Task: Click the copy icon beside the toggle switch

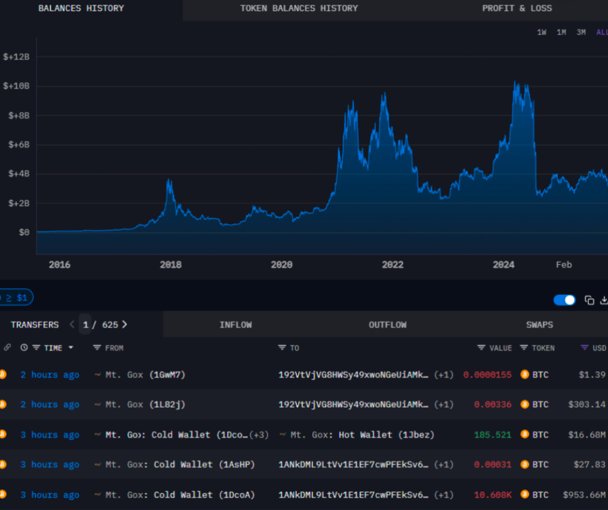Action: point(589,300)
